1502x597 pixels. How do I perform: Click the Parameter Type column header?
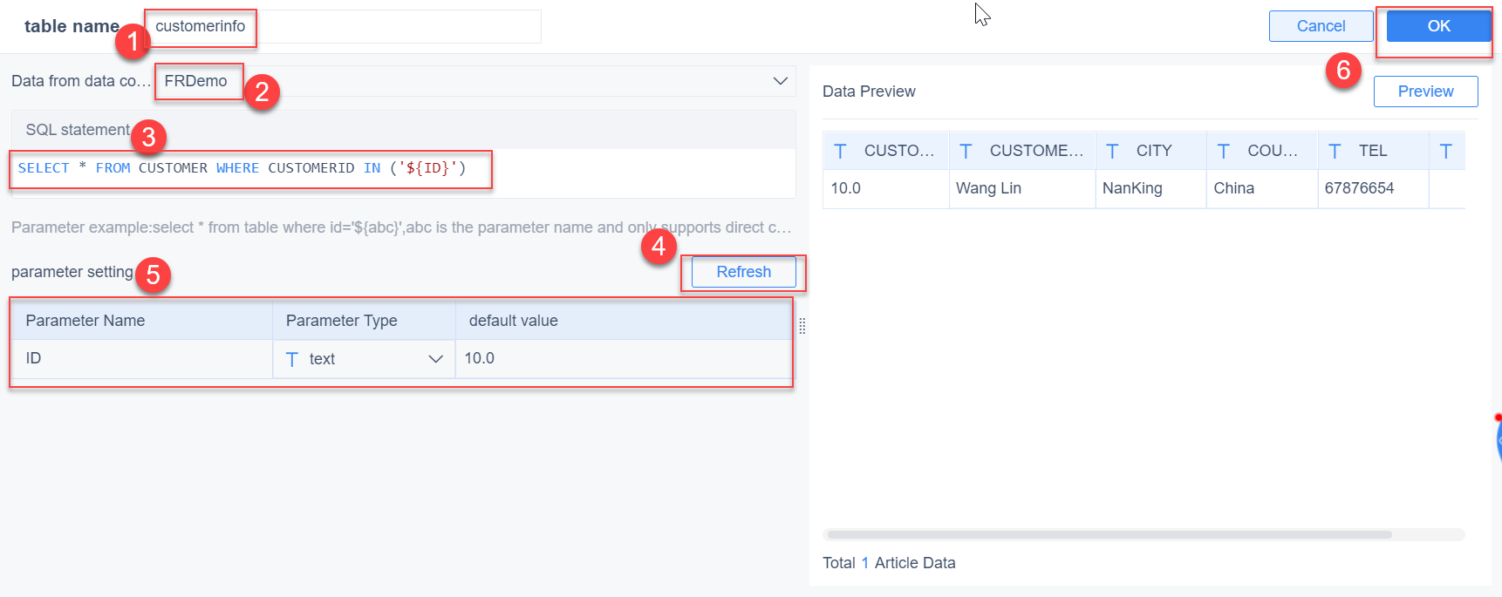[364, 321]
